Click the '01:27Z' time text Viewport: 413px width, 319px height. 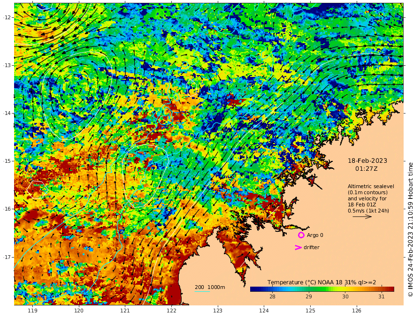[367, 169]
